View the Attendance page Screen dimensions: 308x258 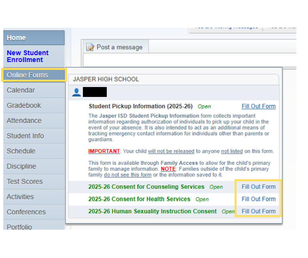click(x=34, y=120)
